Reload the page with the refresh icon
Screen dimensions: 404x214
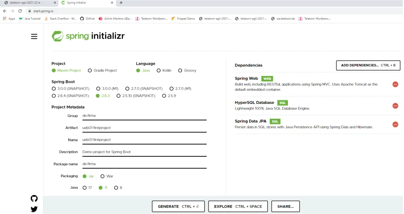point(20,11)
